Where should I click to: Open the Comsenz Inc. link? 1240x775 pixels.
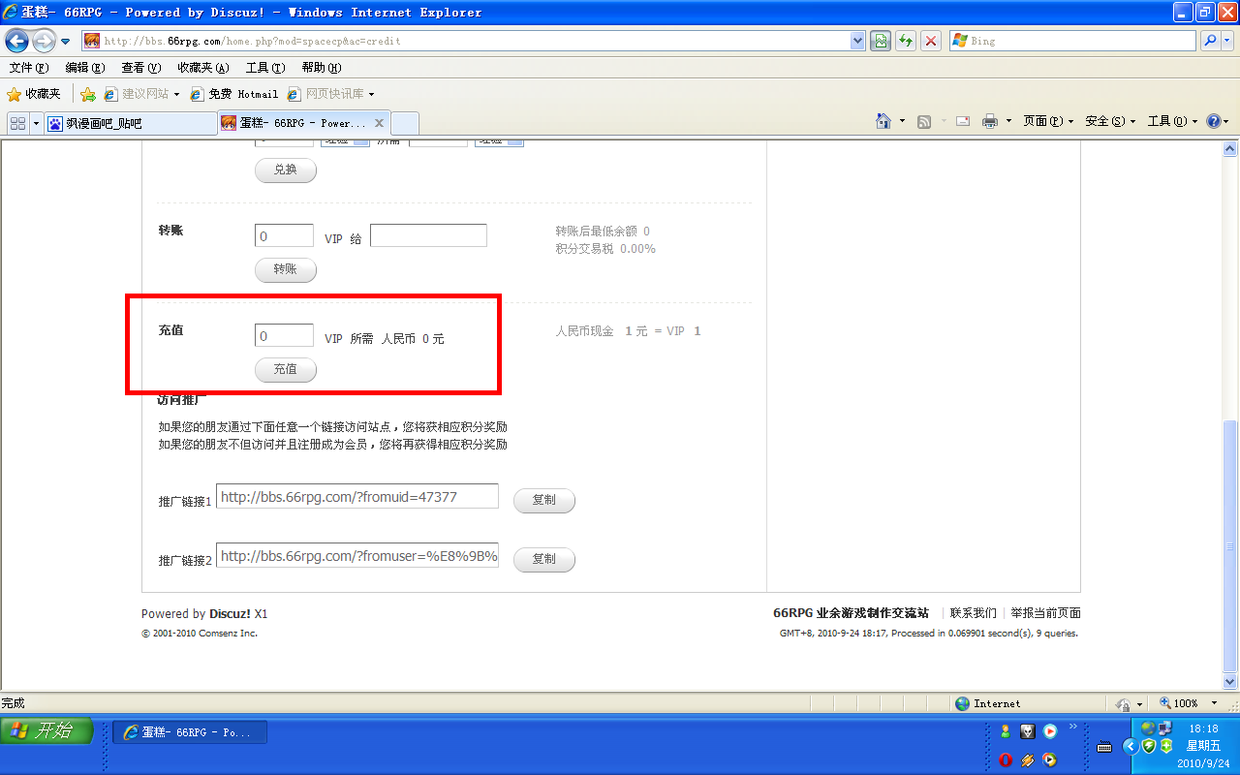click(x=228, y=634)
